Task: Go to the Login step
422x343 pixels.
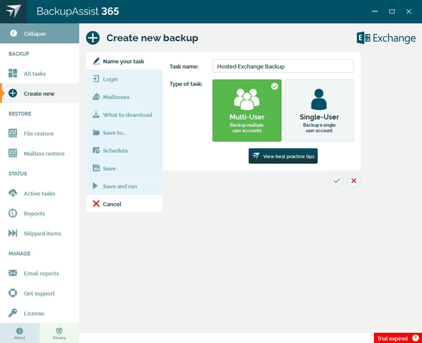Action: tap(124, 79)
